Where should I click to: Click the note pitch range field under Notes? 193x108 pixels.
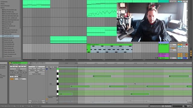pyautogui.click(x=37, y=67)
